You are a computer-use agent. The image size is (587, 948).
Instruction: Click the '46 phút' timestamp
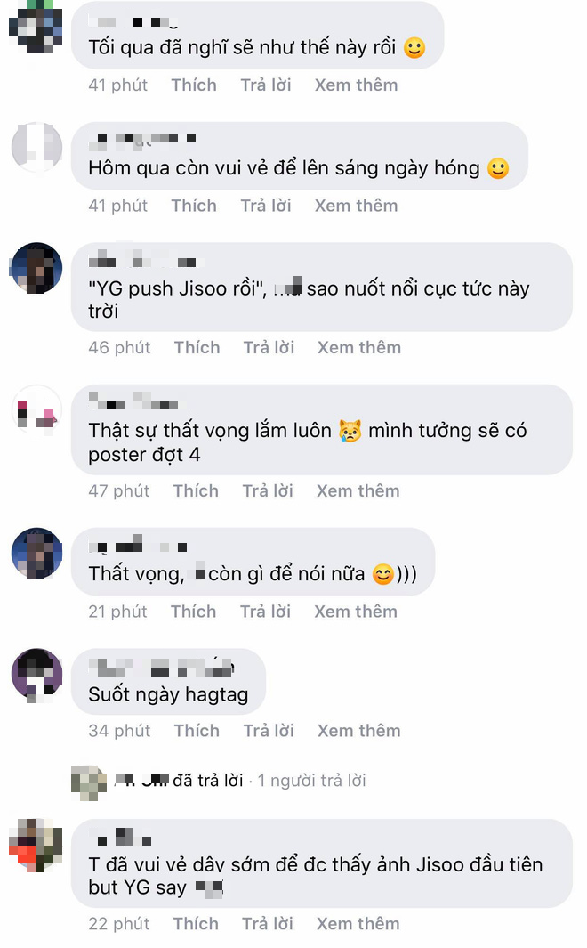tap(119, 348)
